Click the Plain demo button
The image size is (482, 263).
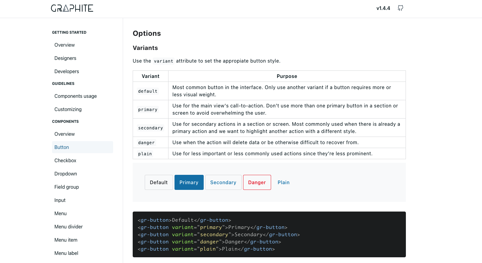(283, 182)
